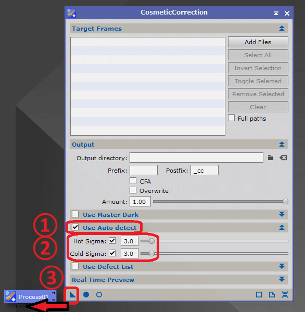
Task: Click the New Instance triangle icon
Action: point(73,295)
